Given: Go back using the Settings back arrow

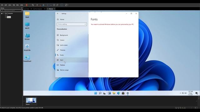Looking at the screenshot, I should tap(58, 13).
